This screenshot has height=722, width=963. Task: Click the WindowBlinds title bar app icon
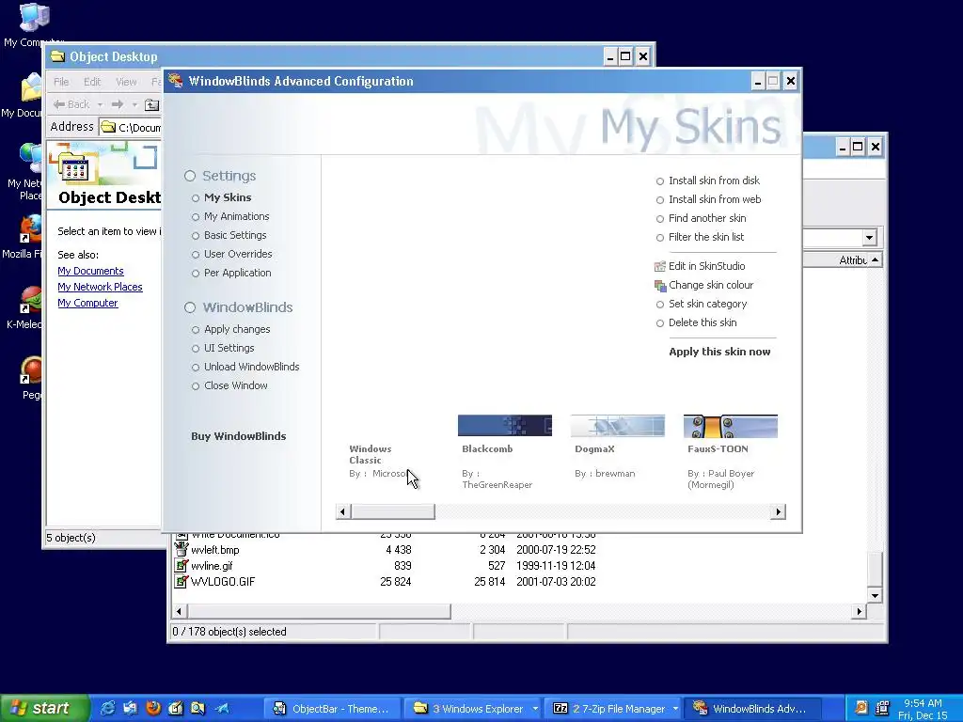coord(176,81)
